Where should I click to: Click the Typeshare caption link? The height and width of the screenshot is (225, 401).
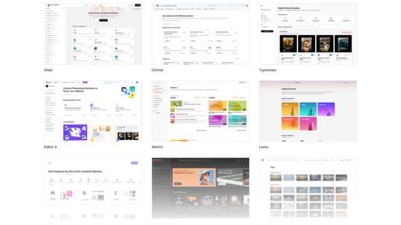tap(268, 70)
